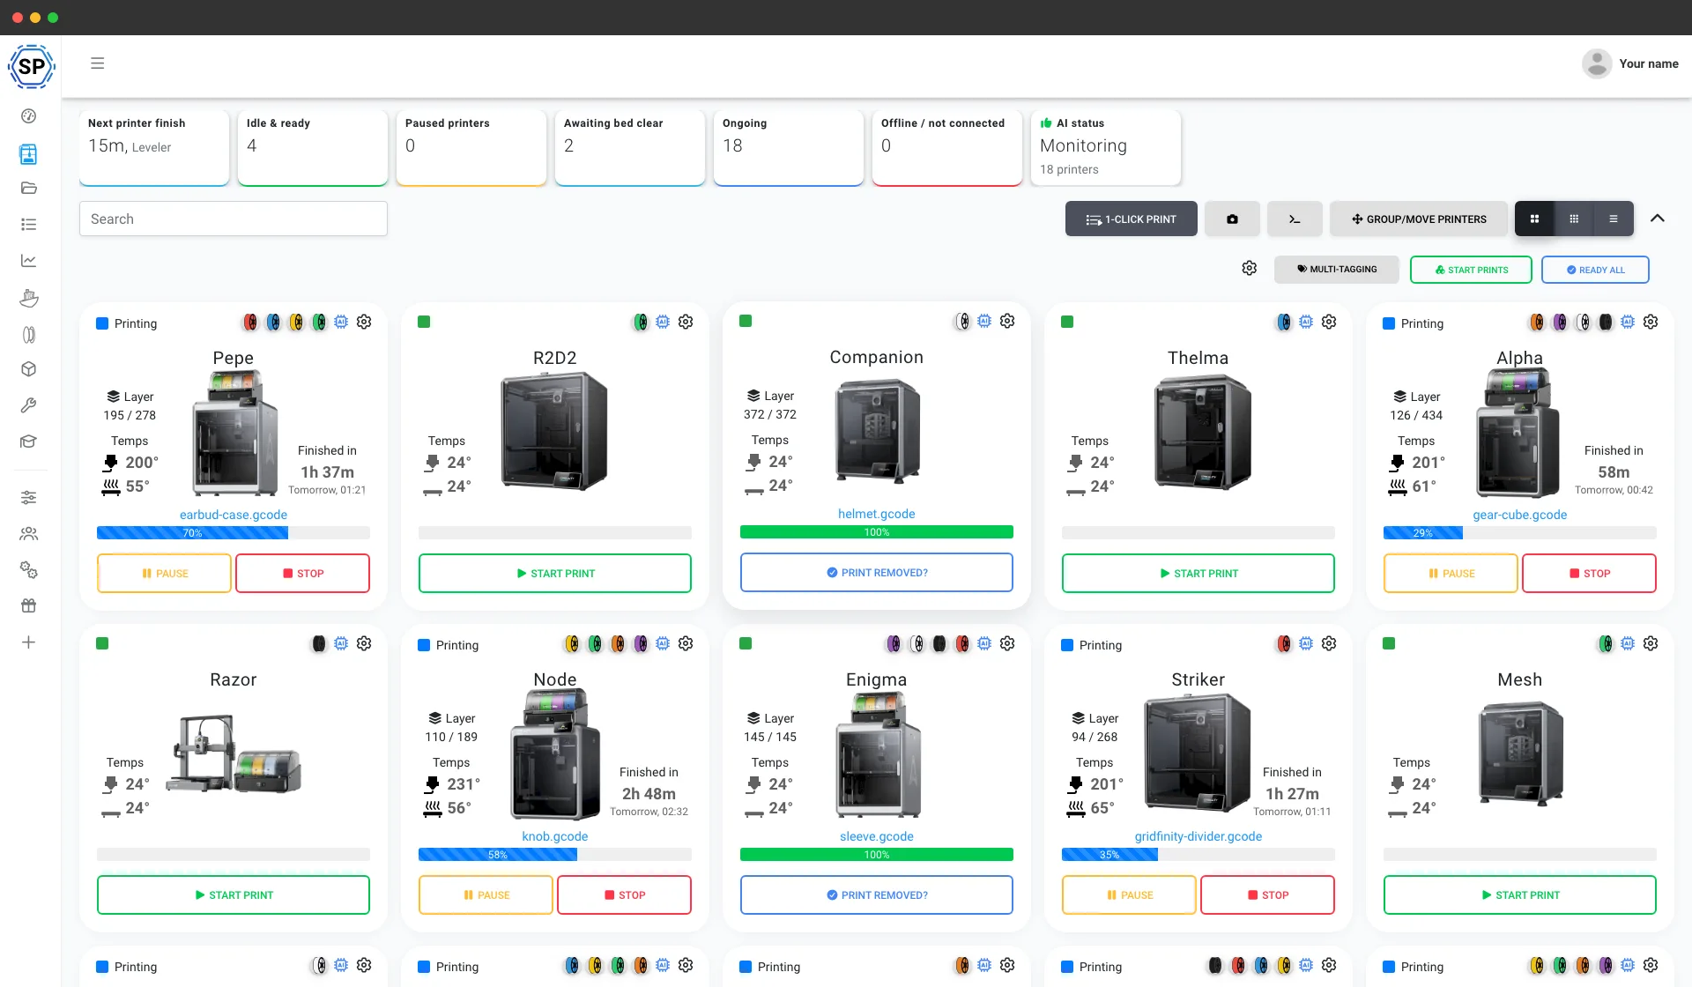This screenshot has width=1692, height=987.
Task: Expand the sidebar with hamburger menu
Action: (x=98, y=63)
